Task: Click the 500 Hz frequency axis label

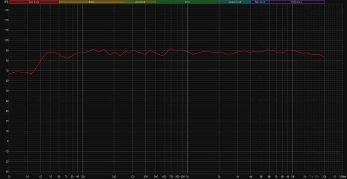Action: pos(156,177)
